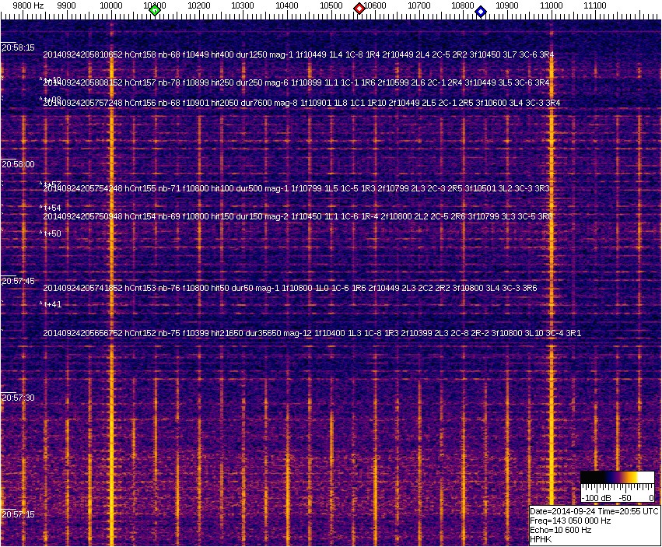Image resolution: width=662 pixels, height=547 pixels.
Task: Click the red diamond frequency marker
Action: point(359,9)
